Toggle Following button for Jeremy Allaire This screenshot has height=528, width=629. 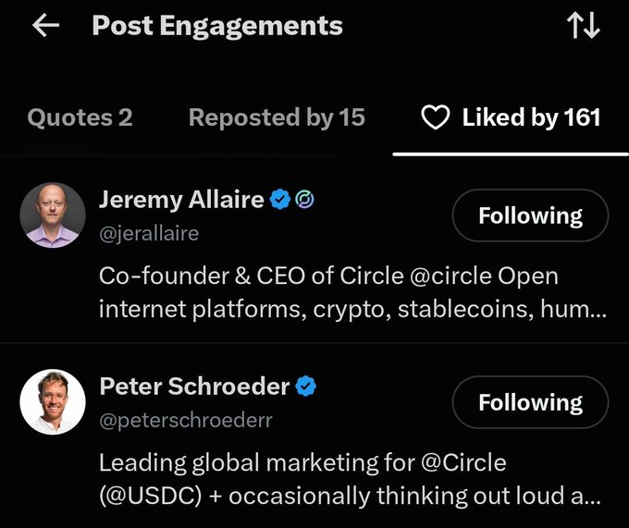pyautogui.click(x=530, y=215)
